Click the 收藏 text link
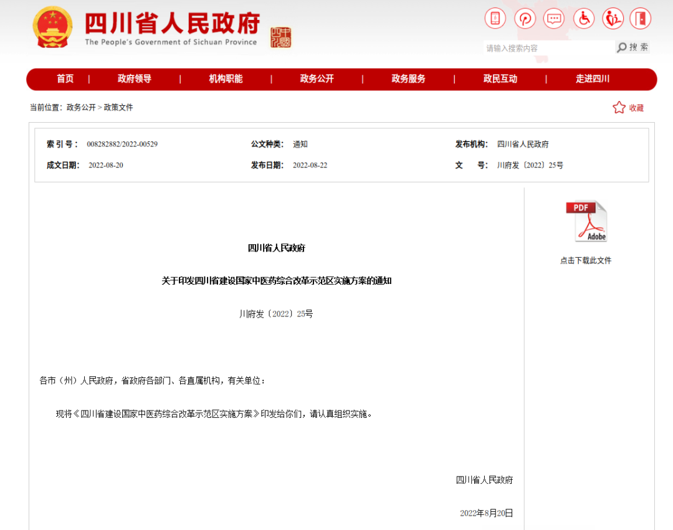 [636, 108]
